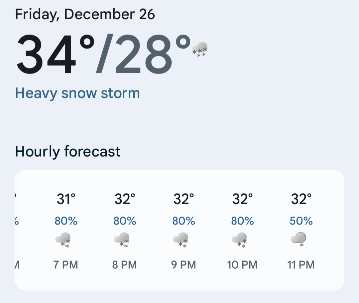This screenshot has height=303, width=359.
Task: Click the 8 PM hour label
Action: [x=125, y=265]
